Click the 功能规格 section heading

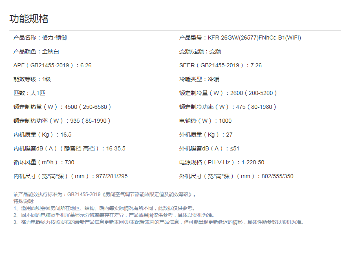29,19
